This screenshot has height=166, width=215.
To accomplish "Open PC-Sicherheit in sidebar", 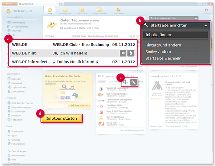I will (16, 112).
